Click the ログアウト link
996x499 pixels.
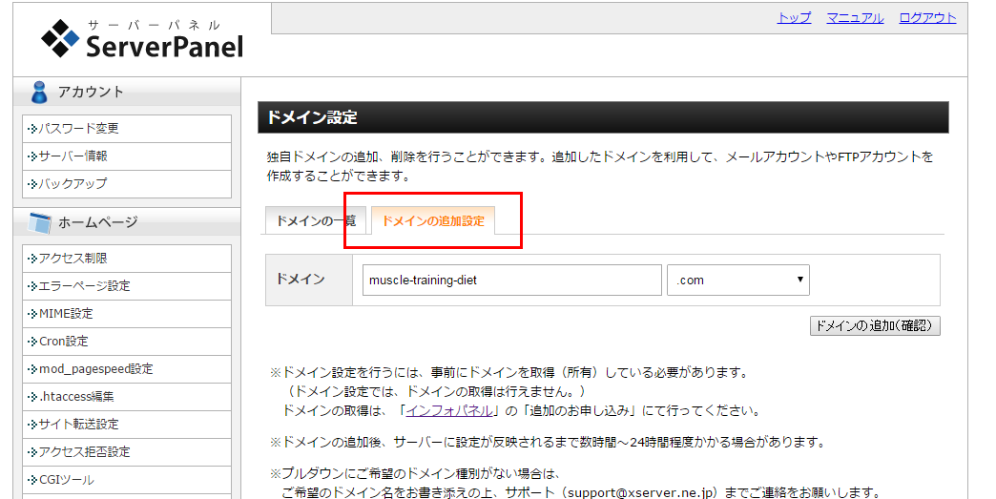[x=927, y=18]
